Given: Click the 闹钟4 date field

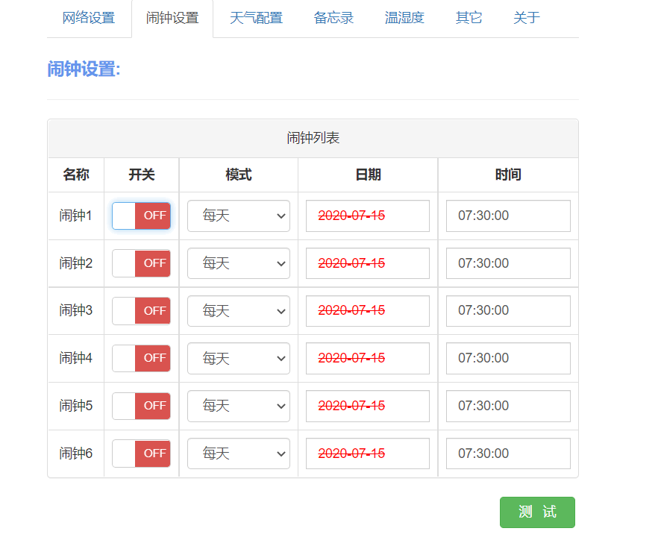Looking at the screenshot, I should [368, 358].
